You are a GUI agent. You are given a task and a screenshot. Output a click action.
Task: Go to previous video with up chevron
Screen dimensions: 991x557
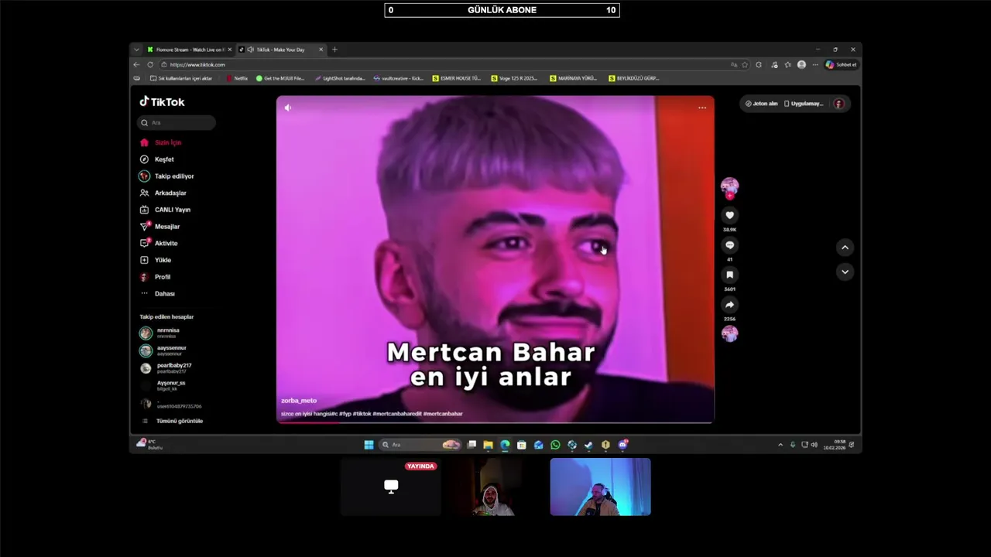pos(845,248)
